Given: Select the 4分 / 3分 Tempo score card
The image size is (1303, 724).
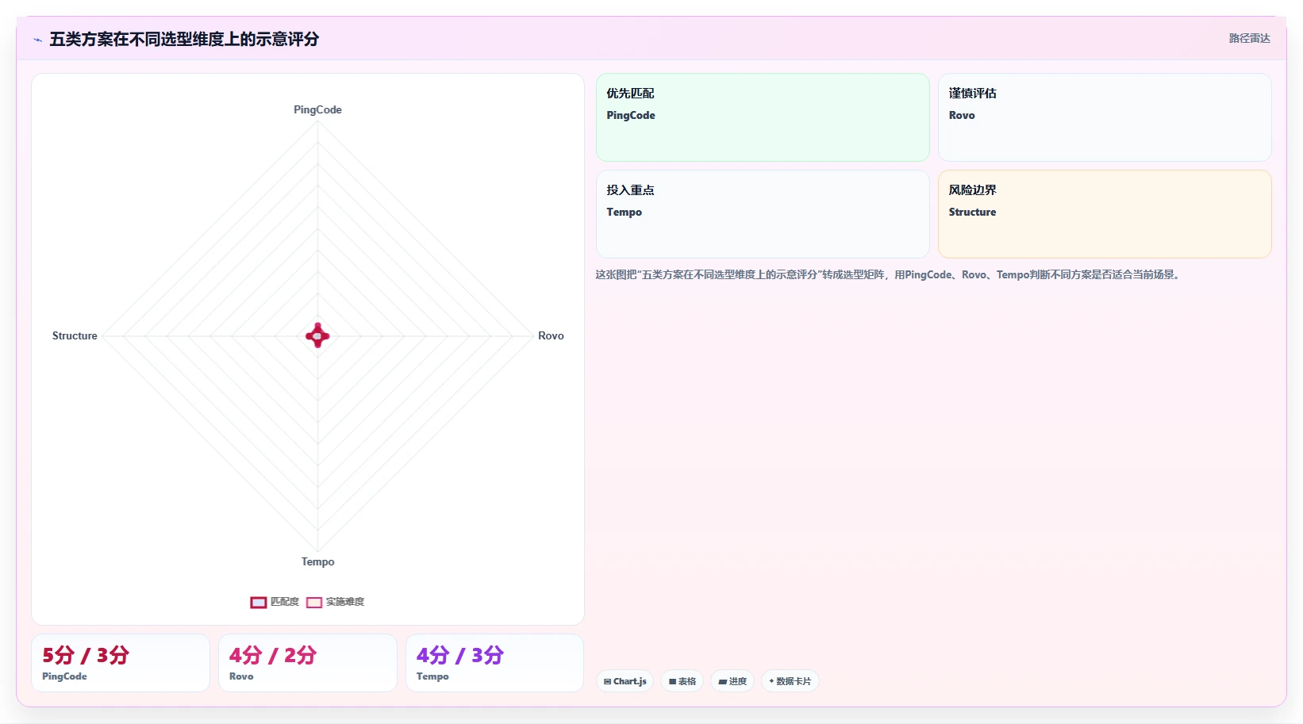Looking at the screenshot, I should (x=495, y=663).
